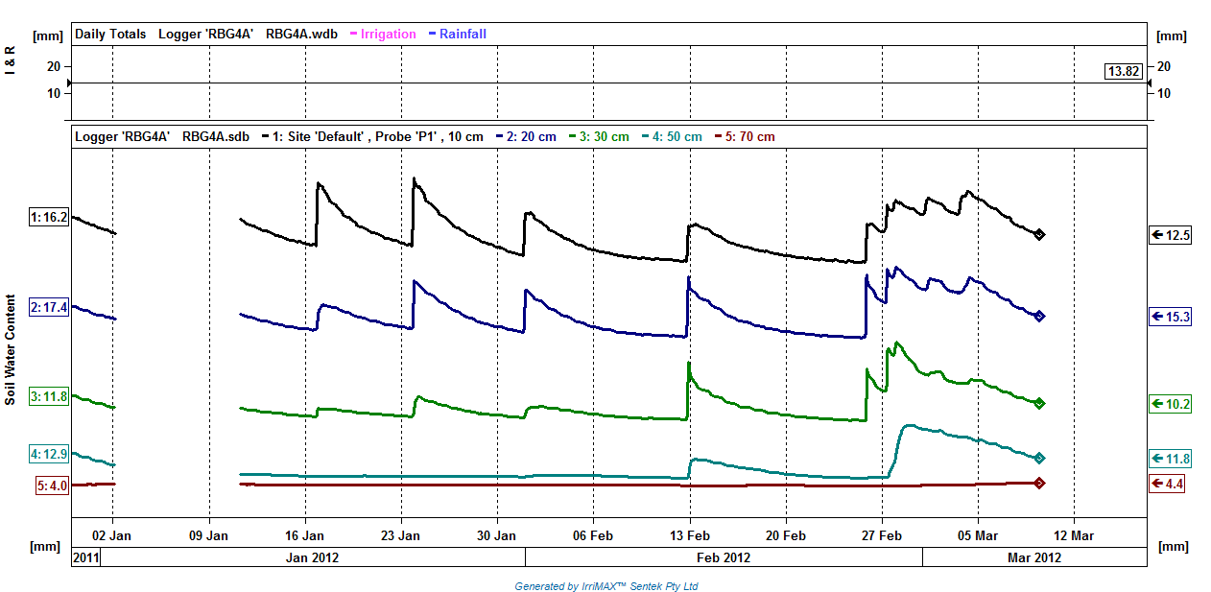Open the 'Generated by IrriMAX Sentek Pty Ltd' link
The image size is (1211, 592).
[606, 586]
